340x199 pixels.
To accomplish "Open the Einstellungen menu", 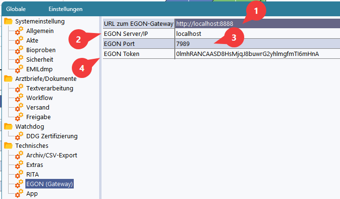I will click(x=66, y=9).
